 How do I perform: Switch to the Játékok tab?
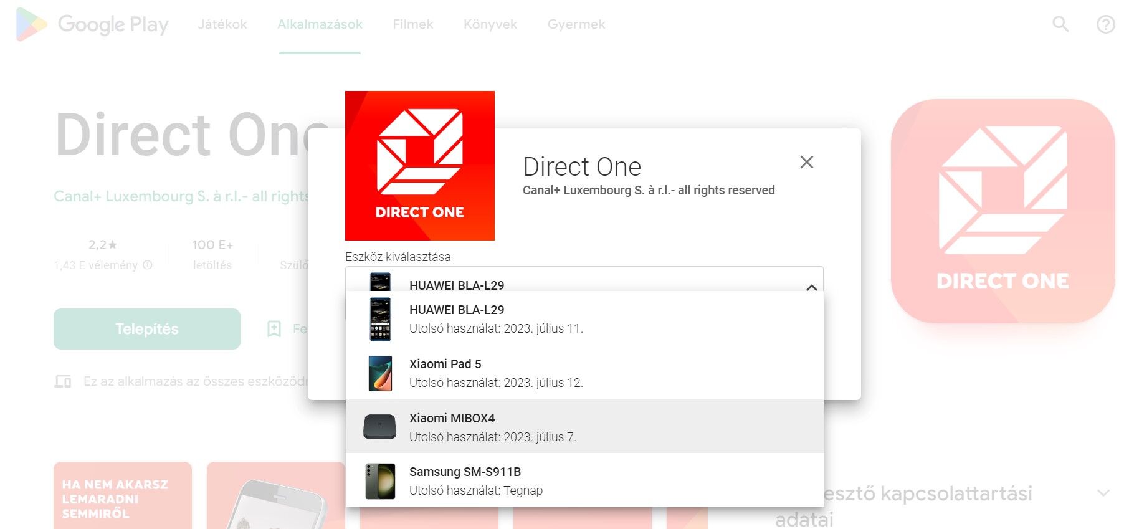(x=222, y=24)
